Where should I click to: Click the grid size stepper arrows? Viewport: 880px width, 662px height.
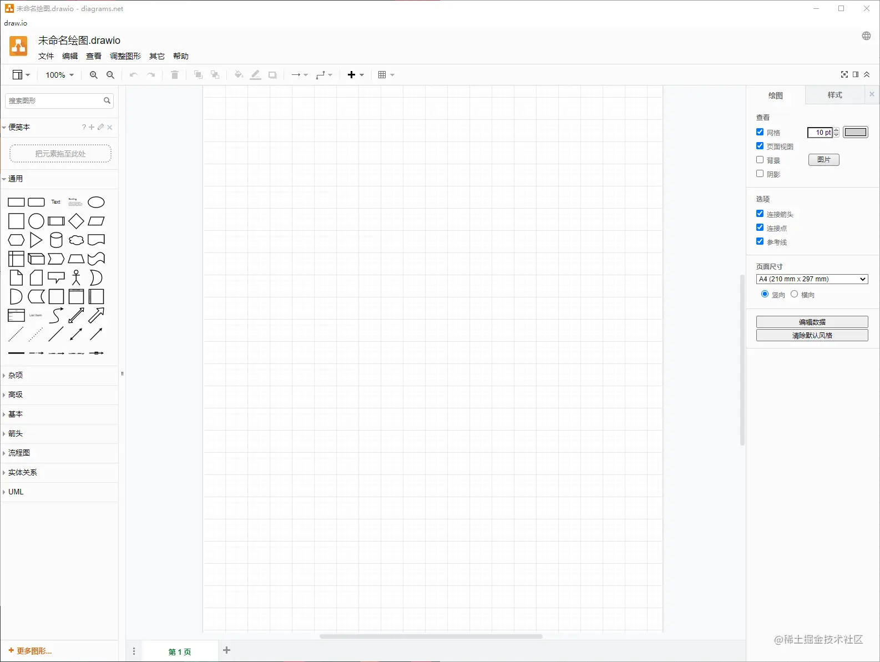click(836, 132)
